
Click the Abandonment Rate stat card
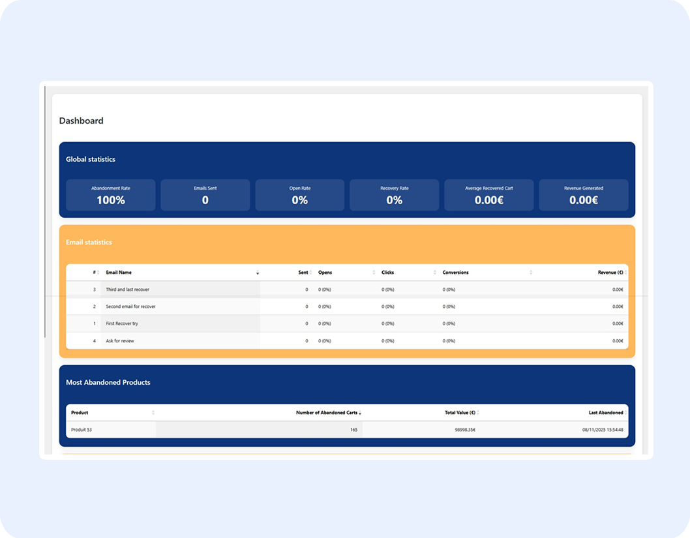pos(110,194)
